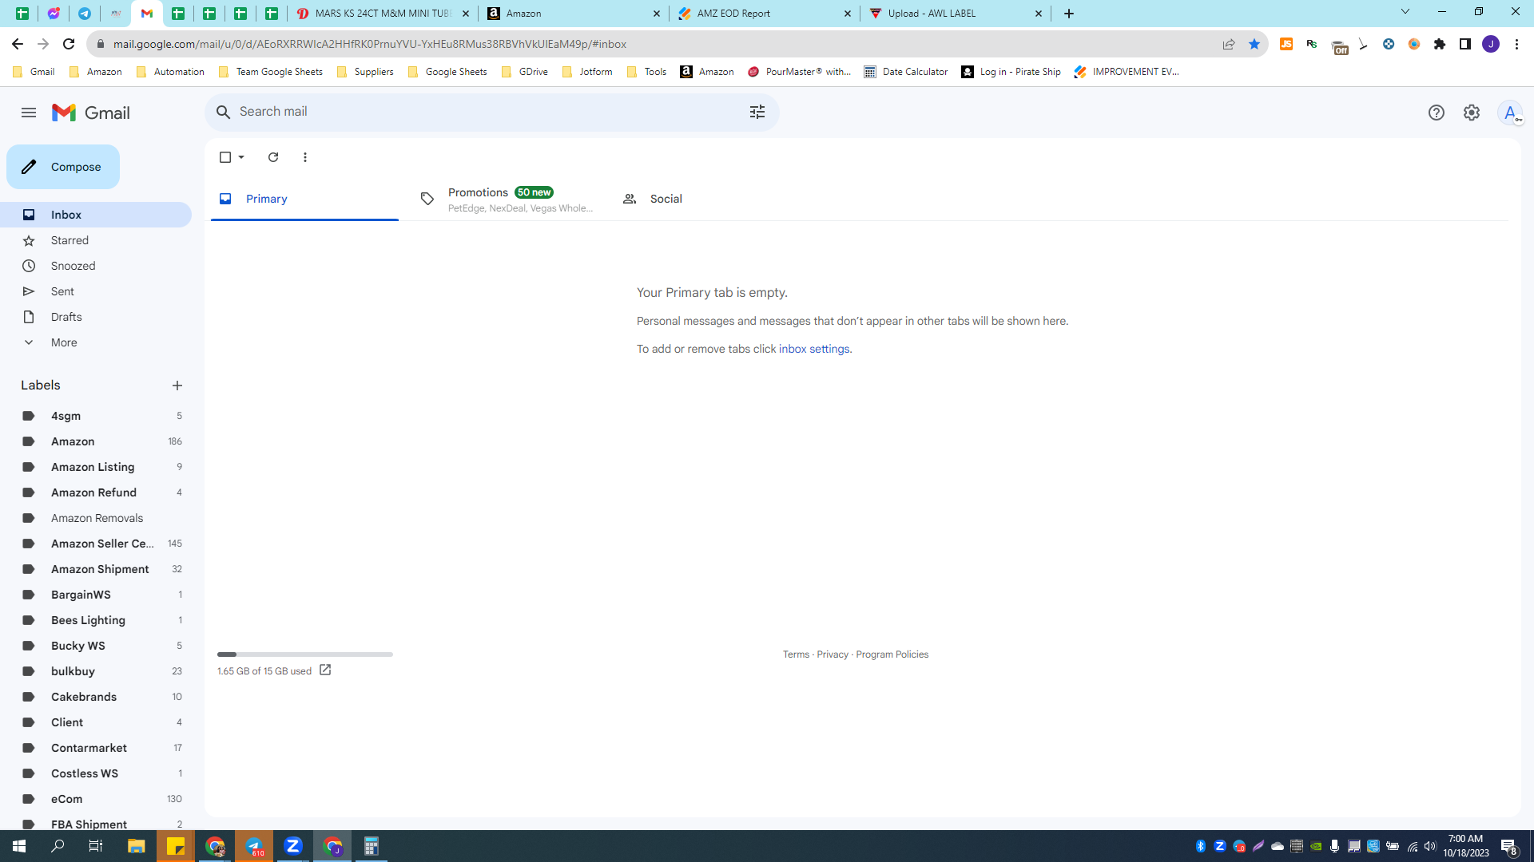
Task: Open the Inbox folder
Action: pos(96,215)
